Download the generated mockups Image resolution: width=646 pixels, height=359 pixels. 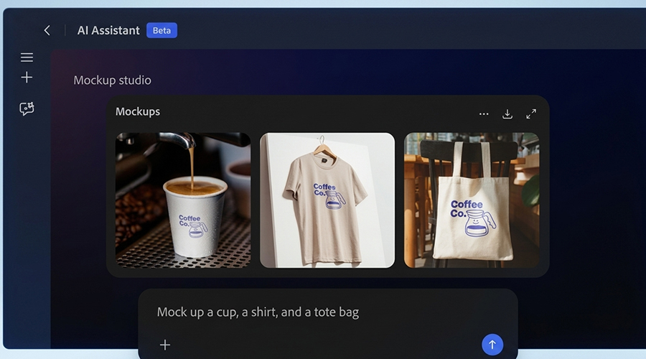[x=507, y=114]
